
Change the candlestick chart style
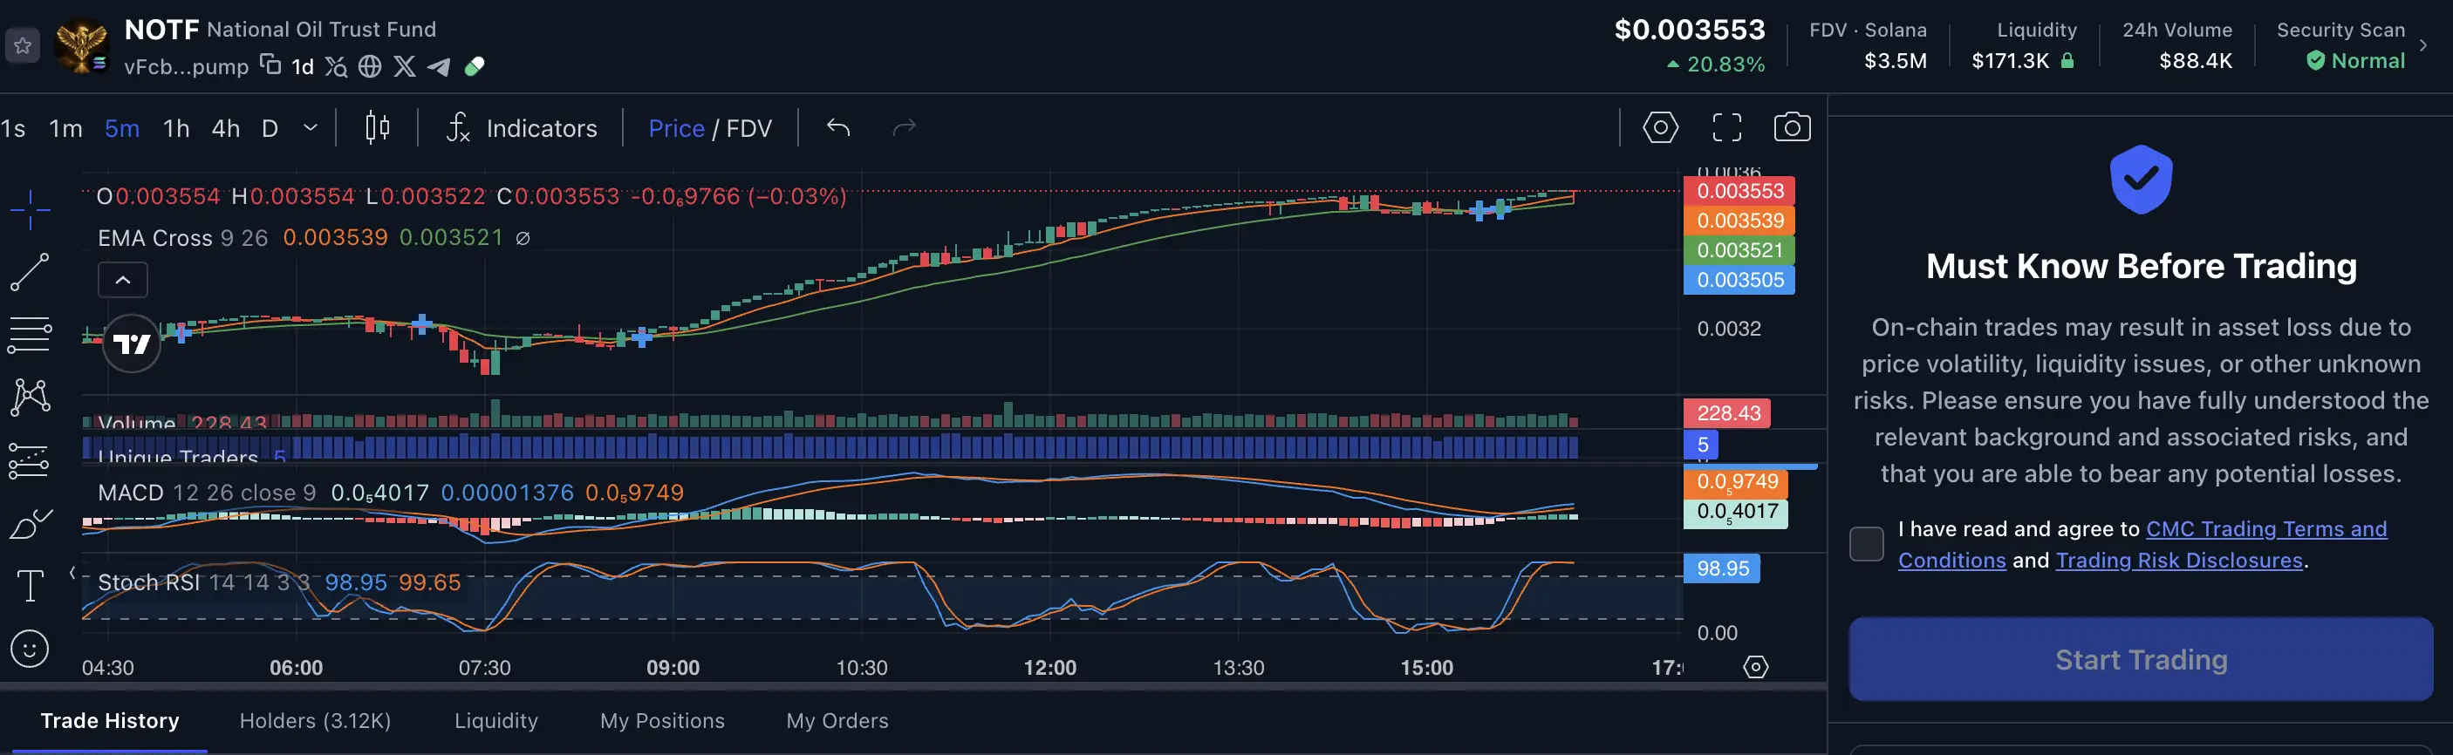click(377, 127)
